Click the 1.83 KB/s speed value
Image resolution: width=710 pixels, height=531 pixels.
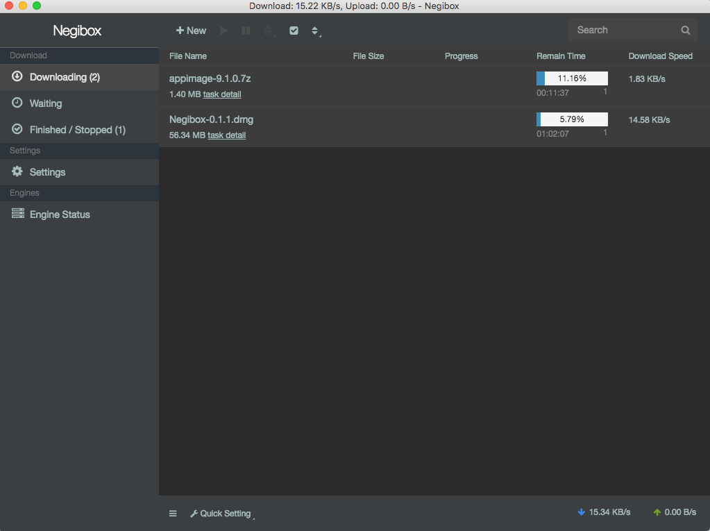[647, 78]
